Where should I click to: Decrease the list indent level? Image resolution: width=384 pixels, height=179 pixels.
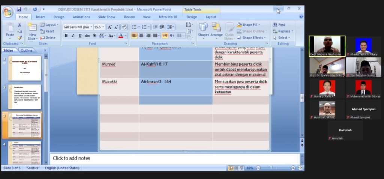coord(155,27)
